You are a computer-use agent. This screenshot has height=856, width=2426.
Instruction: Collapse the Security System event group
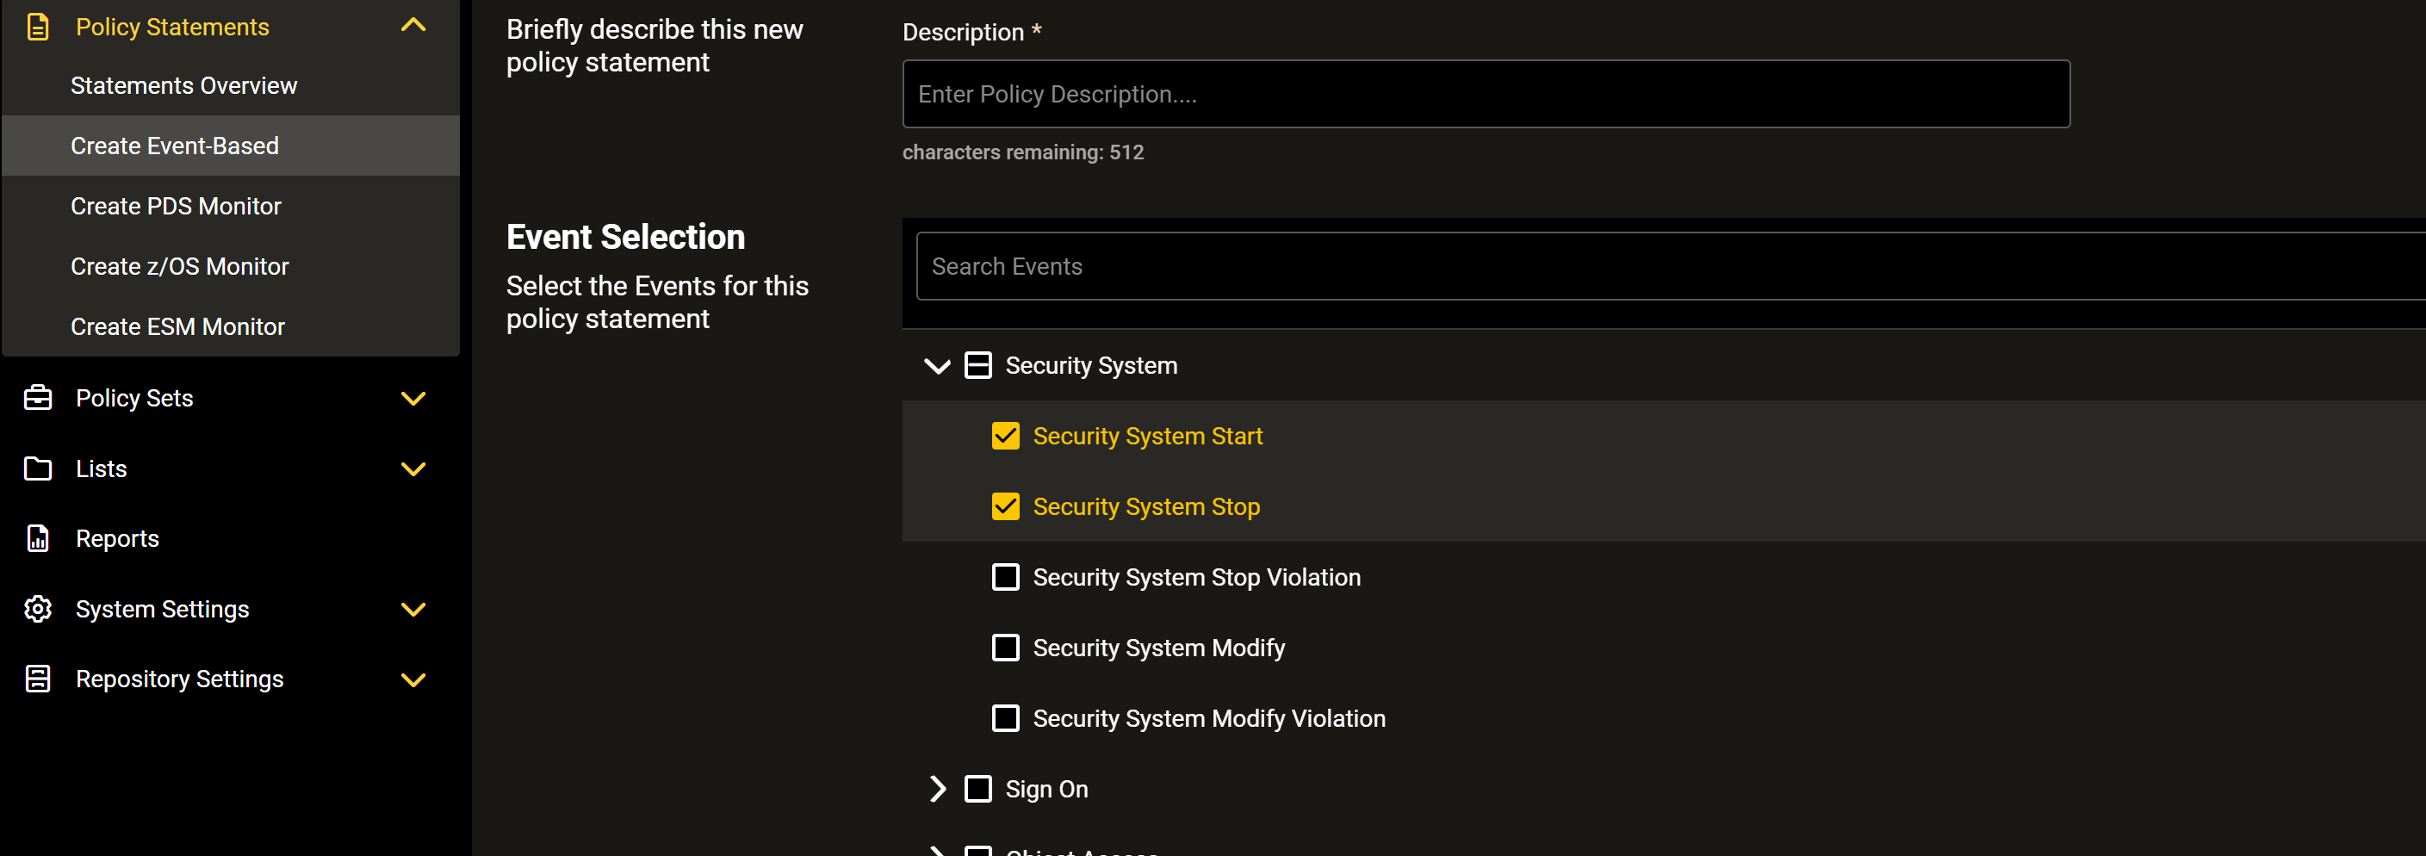click(936, 365)
